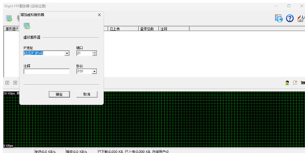The image size is (305, 153).
Task: Click the 0 KBps graph label
Action: 8,146
